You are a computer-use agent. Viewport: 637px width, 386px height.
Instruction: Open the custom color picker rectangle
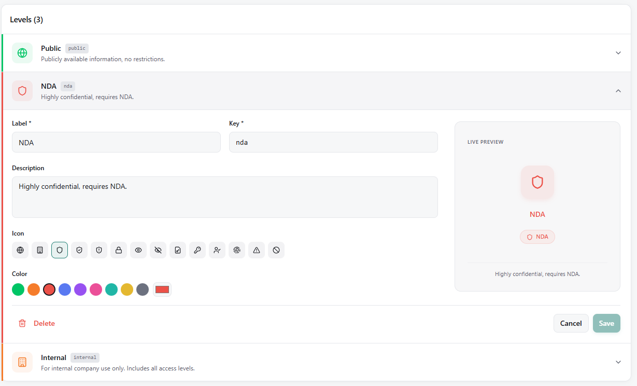pos(162,289)
